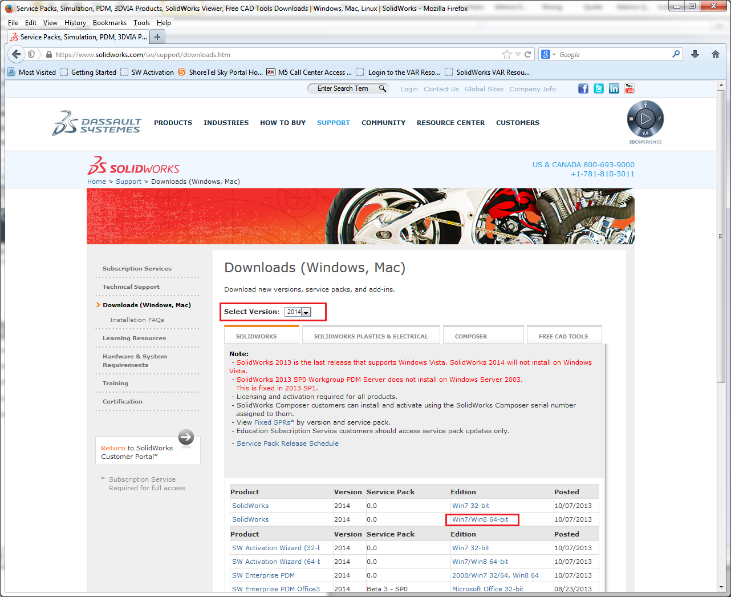731x597 pixels.
Task: Open the View menu
Action: 50,23
